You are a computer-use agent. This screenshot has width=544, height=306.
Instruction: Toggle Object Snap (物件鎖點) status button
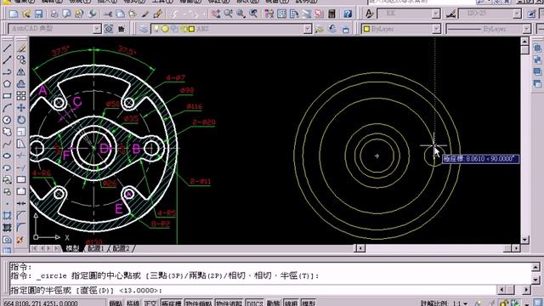(x=198, y=303)
